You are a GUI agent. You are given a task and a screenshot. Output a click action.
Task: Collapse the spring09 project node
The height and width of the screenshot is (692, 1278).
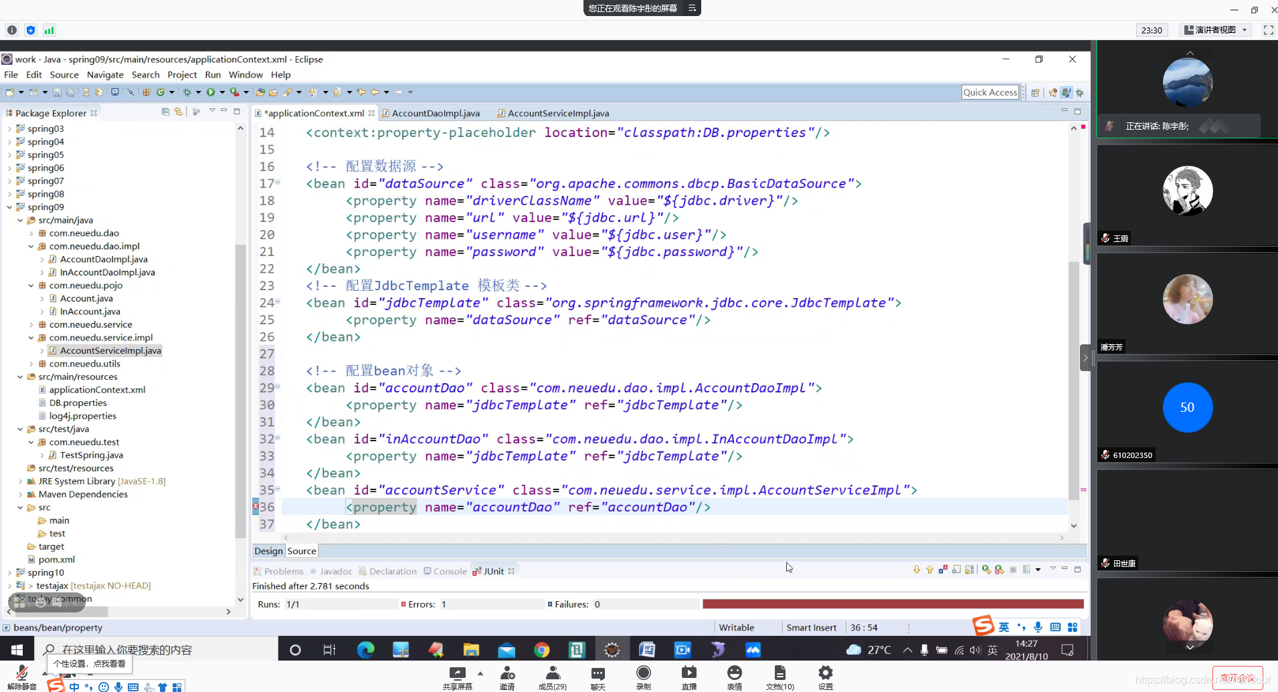[9, 207]
